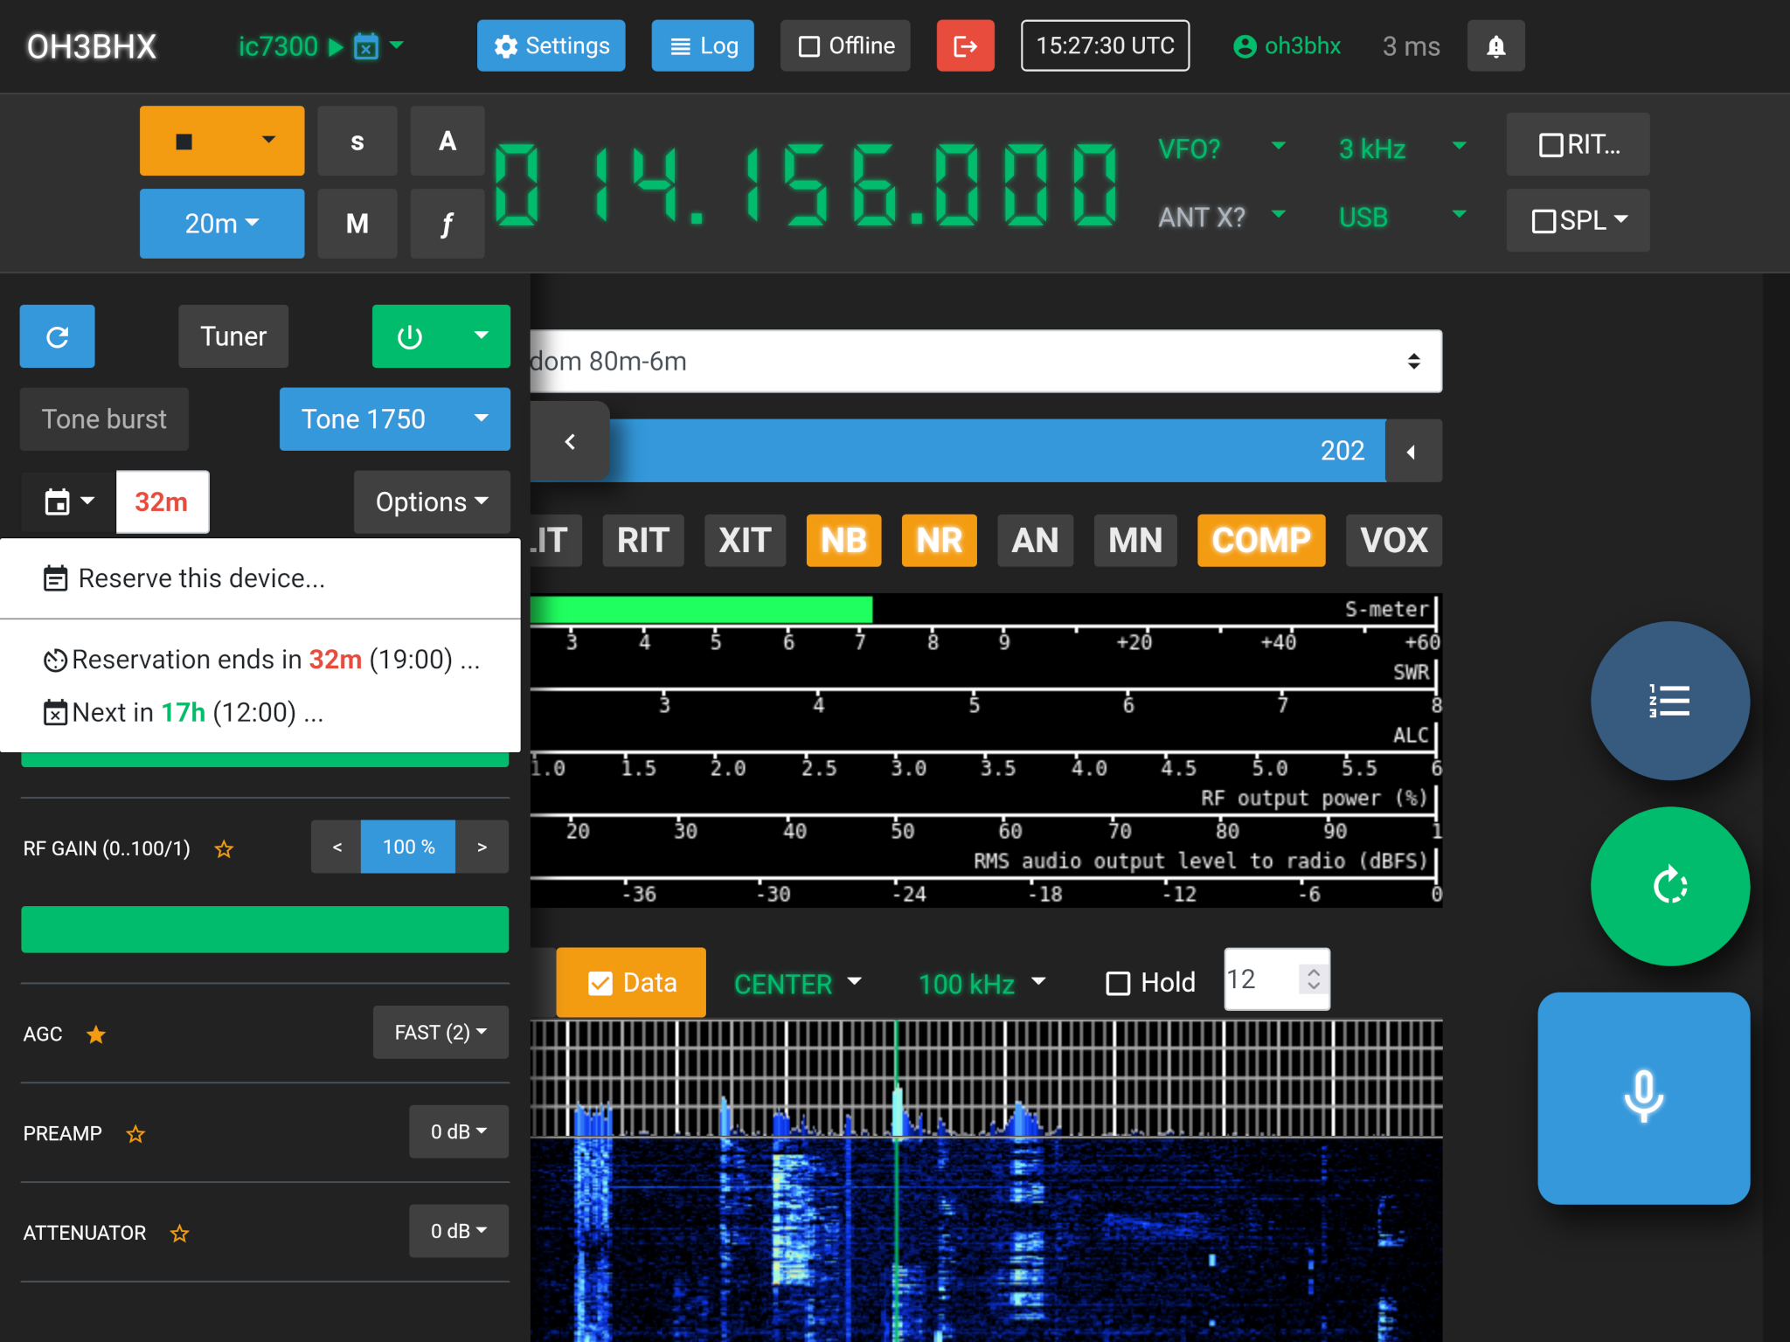The width and height of the screenshot is (1790, 1342).
Task: Click the red logout icon button
Action: click(x=965, y=46)
